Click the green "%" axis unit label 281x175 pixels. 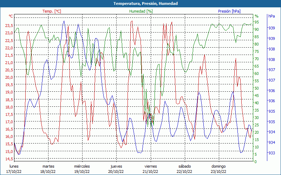pos(257,16)
